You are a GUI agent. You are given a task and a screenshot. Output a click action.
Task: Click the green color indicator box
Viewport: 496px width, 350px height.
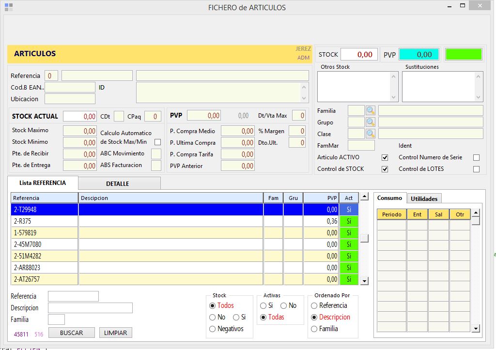pyautogui.click(x=463, y=54)
